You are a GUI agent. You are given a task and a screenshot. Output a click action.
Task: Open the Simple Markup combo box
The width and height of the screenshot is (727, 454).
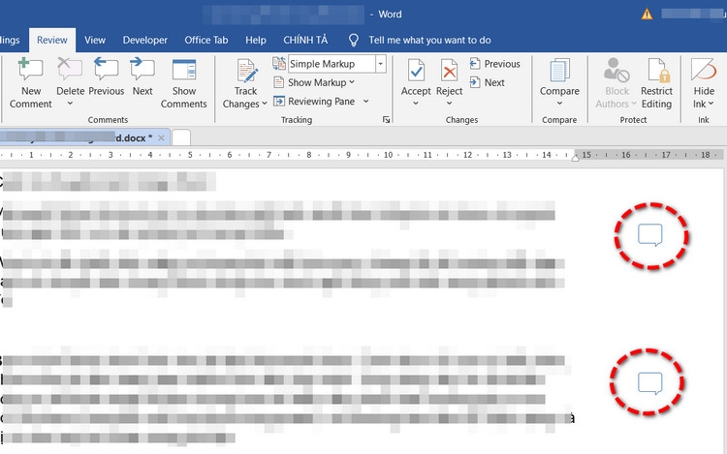point(337,64)
